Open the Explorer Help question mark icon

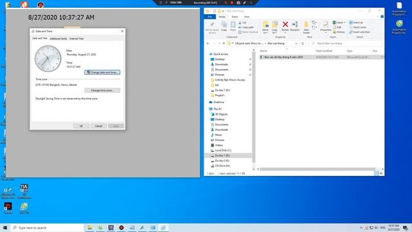382,17
